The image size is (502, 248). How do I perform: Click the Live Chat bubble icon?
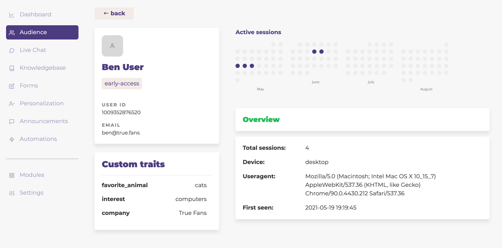coord(12,50)
